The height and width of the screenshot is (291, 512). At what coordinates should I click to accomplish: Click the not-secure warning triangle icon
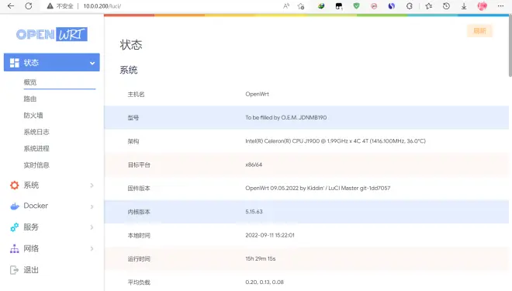point(50,6)
